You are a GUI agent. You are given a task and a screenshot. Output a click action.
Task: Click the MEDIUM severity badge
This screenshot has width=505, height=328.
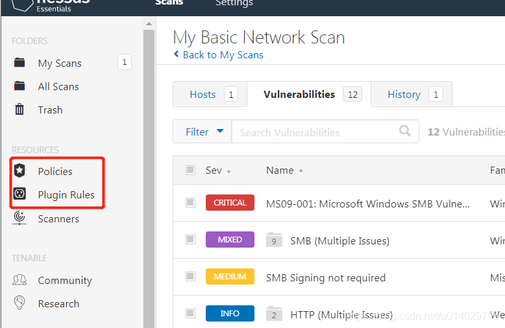[x=230, y=277]
